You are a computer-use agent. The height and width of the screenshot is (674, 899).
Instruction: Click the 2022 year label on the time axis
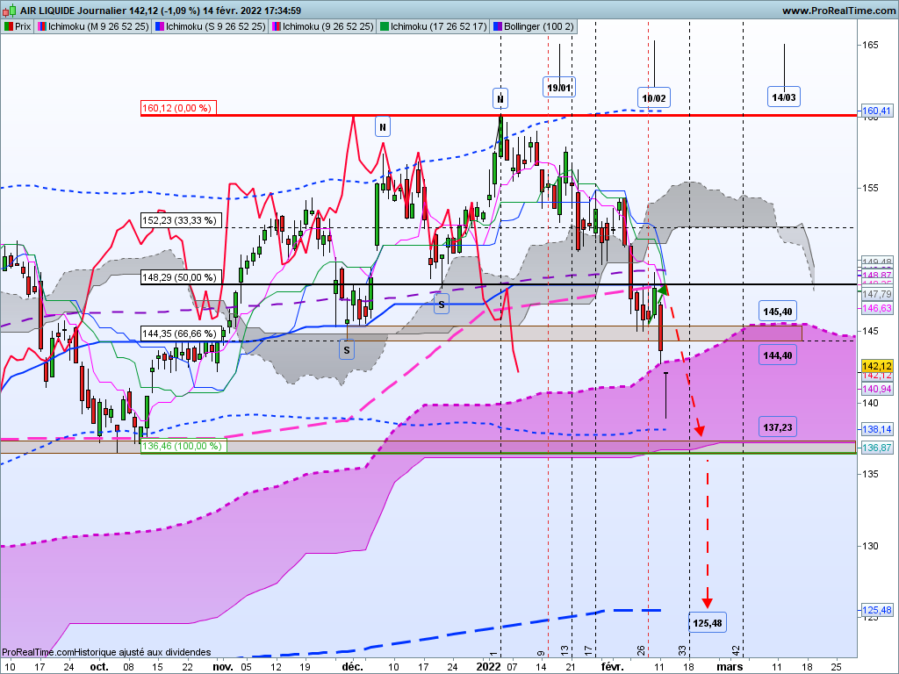488,667
